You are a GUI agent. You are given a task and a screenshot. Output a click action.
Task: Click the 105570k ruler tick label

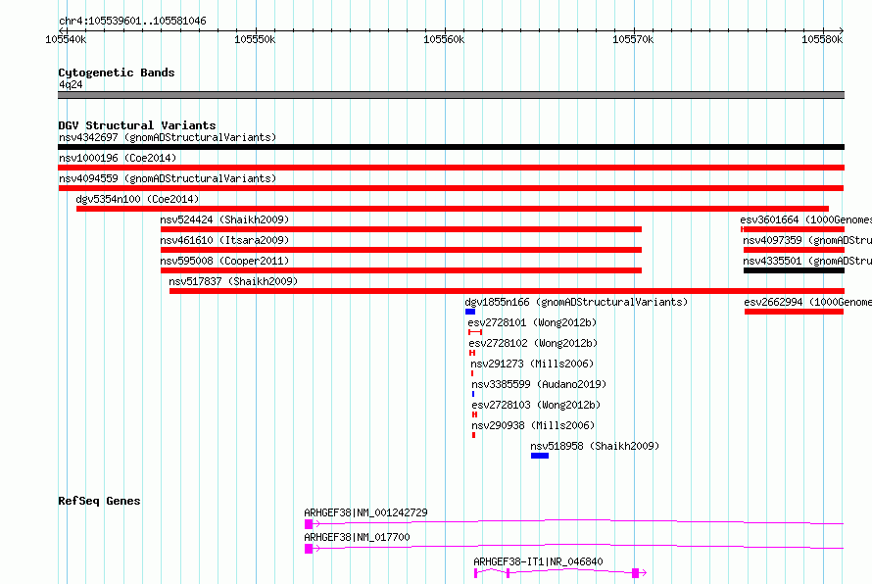click(x=633, y=39)
